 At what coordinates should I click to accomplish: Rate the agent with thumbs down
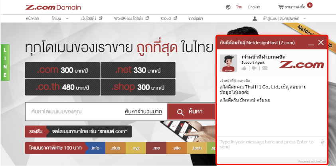pos(254,68)
